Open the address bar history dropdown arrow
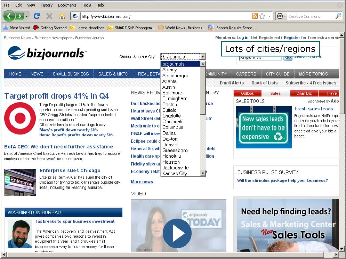The image size is (346, 259). coord(269,16)
